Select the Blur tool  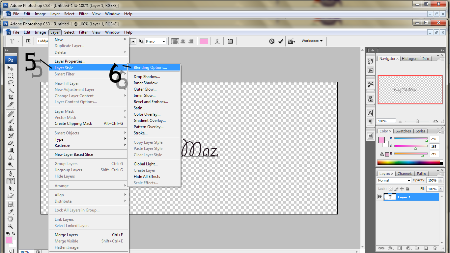11,157
